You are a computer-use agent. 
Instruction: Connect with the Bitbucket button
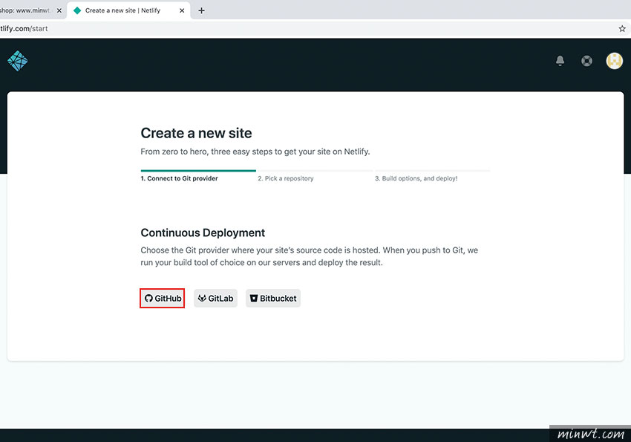pyautogui.click(x=273, y=299)
